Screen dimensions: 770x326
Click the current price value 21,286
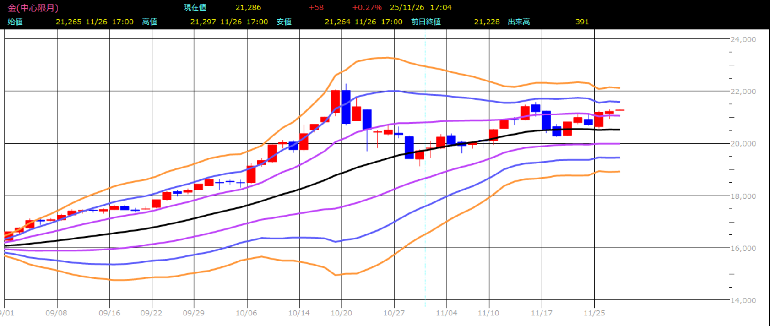click(248, 8)
